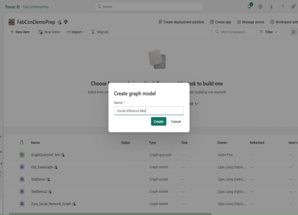The image size is (298, 215).
Task: Sort by the Owner column header
Action: [222, 143]
